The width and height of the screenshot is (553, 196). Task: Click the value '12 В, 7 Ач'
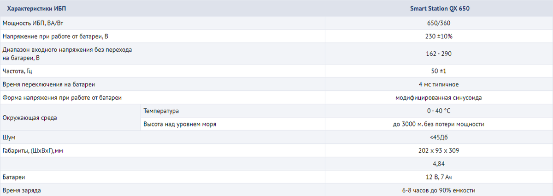click(x=439, y=177)
